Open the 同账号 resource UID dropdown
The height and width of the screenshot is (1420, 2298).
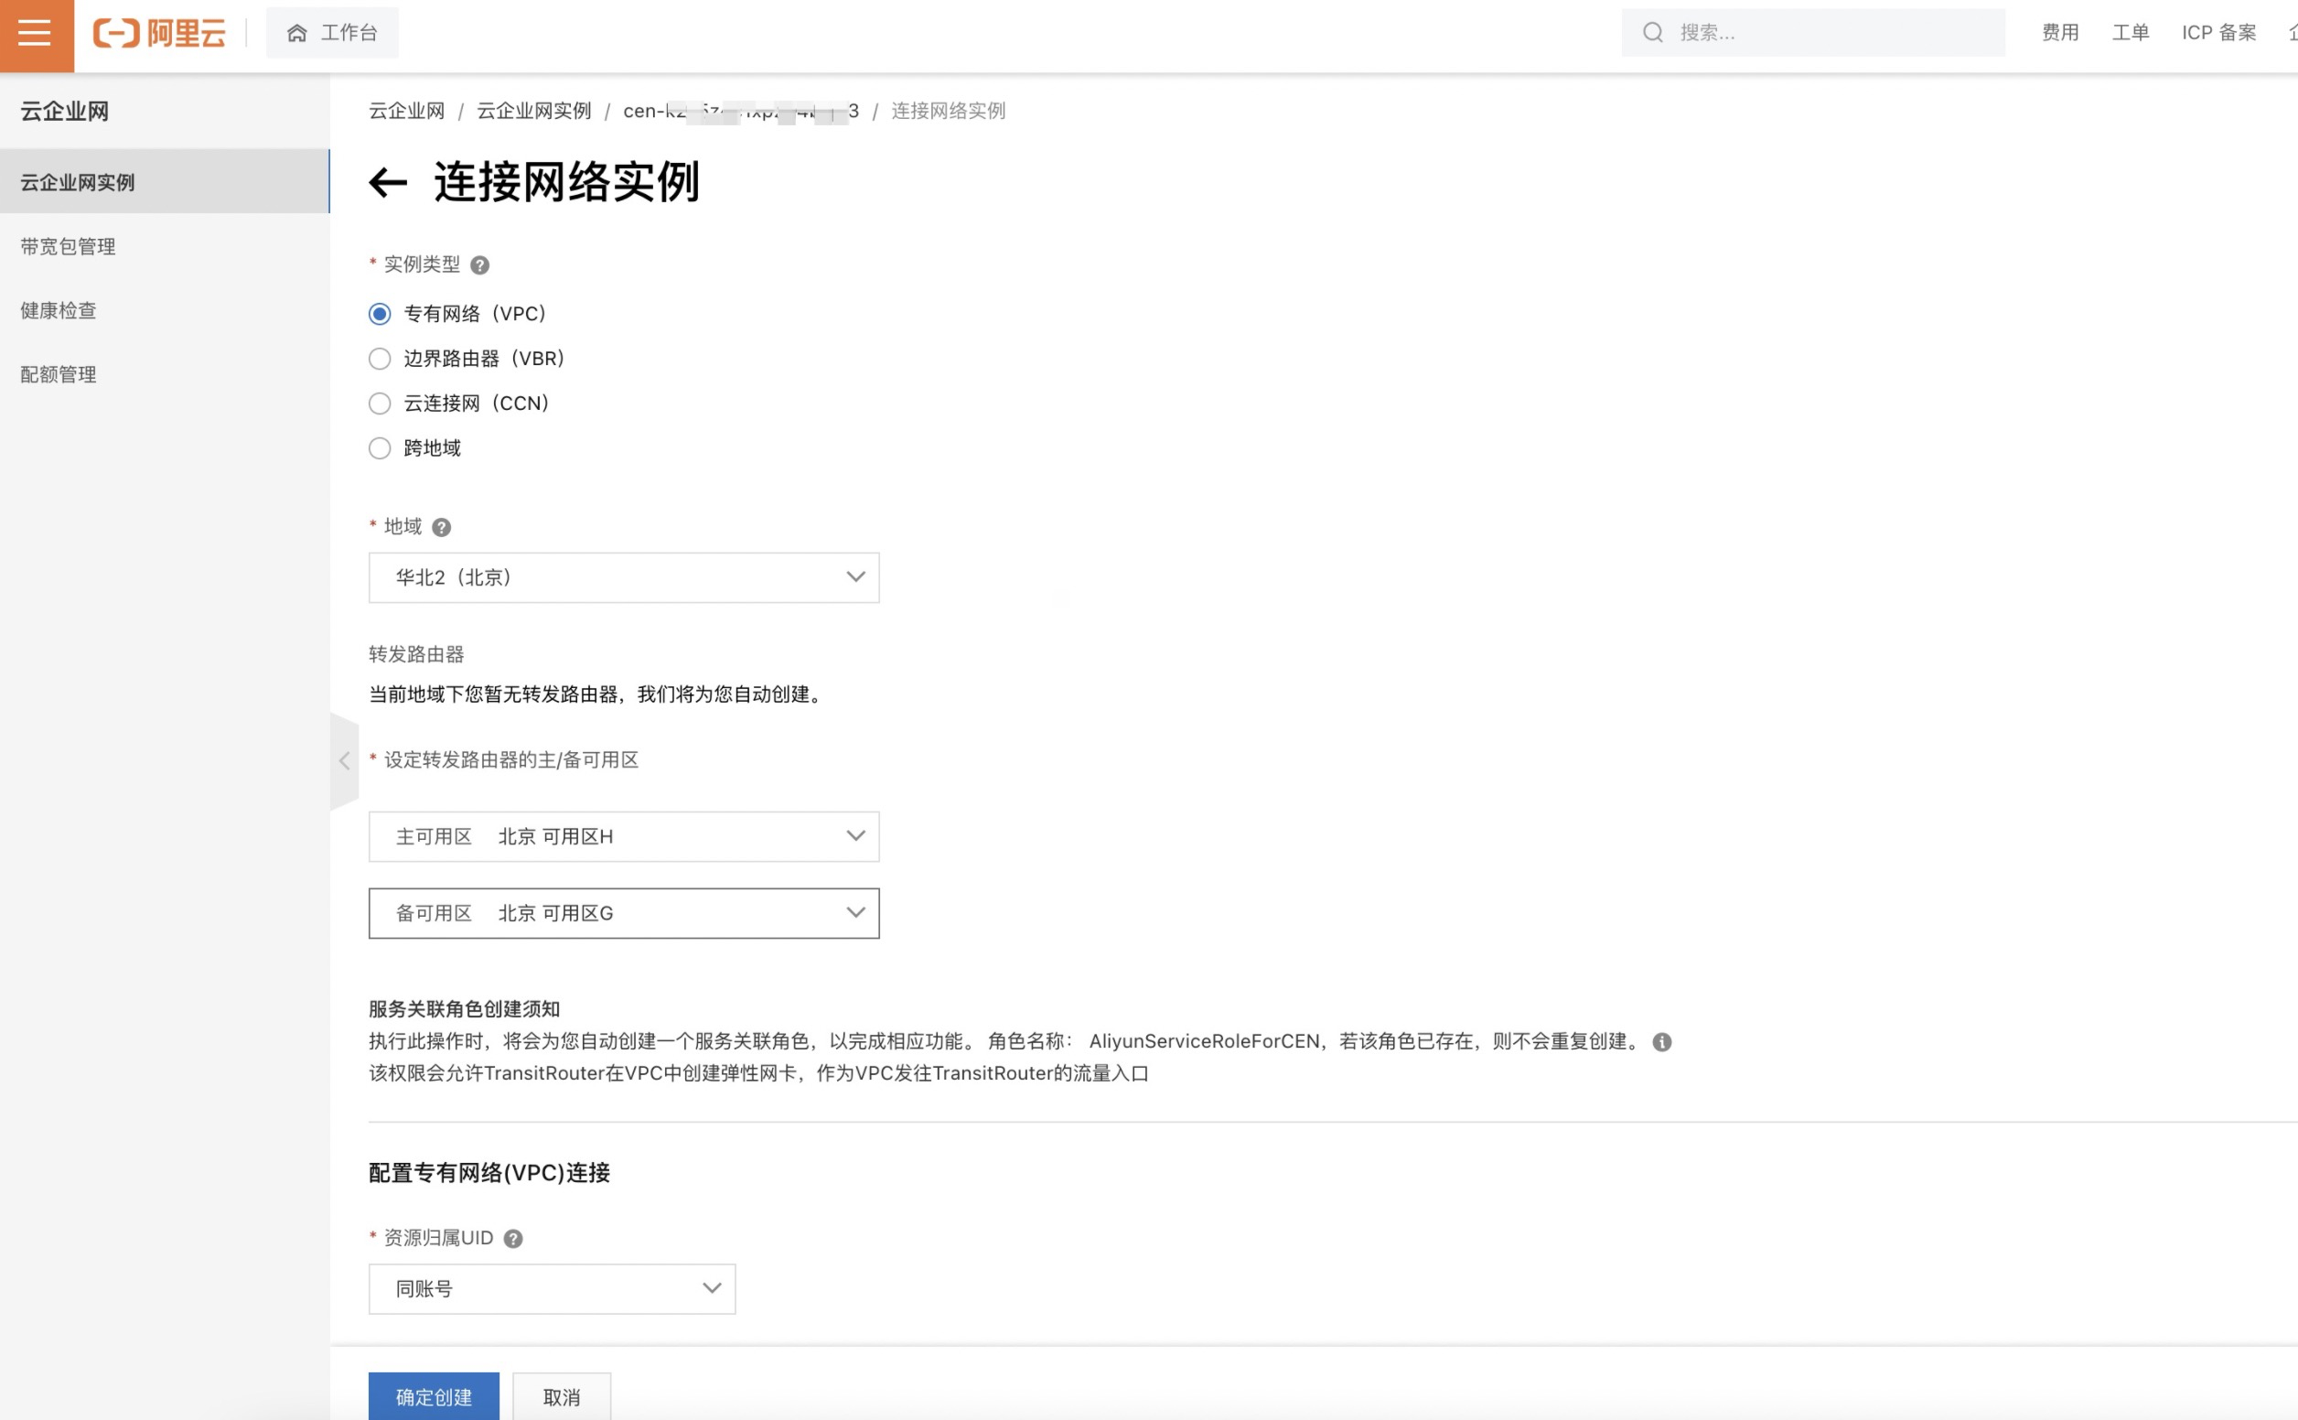(551, 1289)
